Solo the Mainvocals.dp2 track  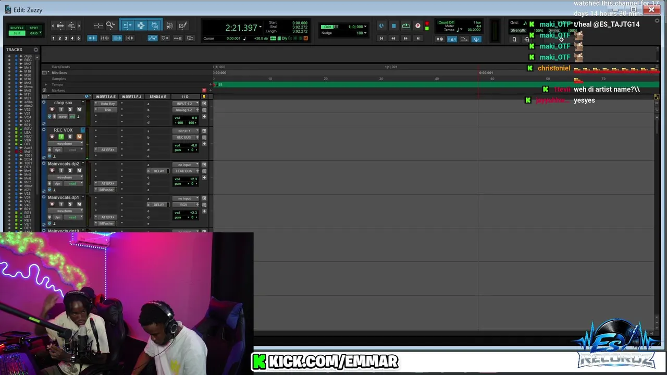coord(70,170)
